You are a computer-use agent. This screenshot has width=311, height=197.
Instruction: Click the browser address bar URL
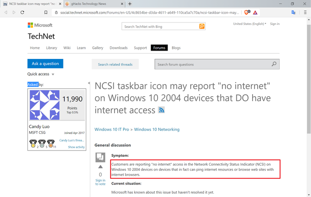(150, 12)
